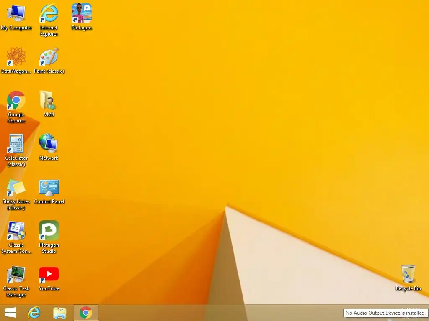The image size is (429, 321).
Task: Open the Windows Start button
Action: pyautogui.click(x=10, y=313)
